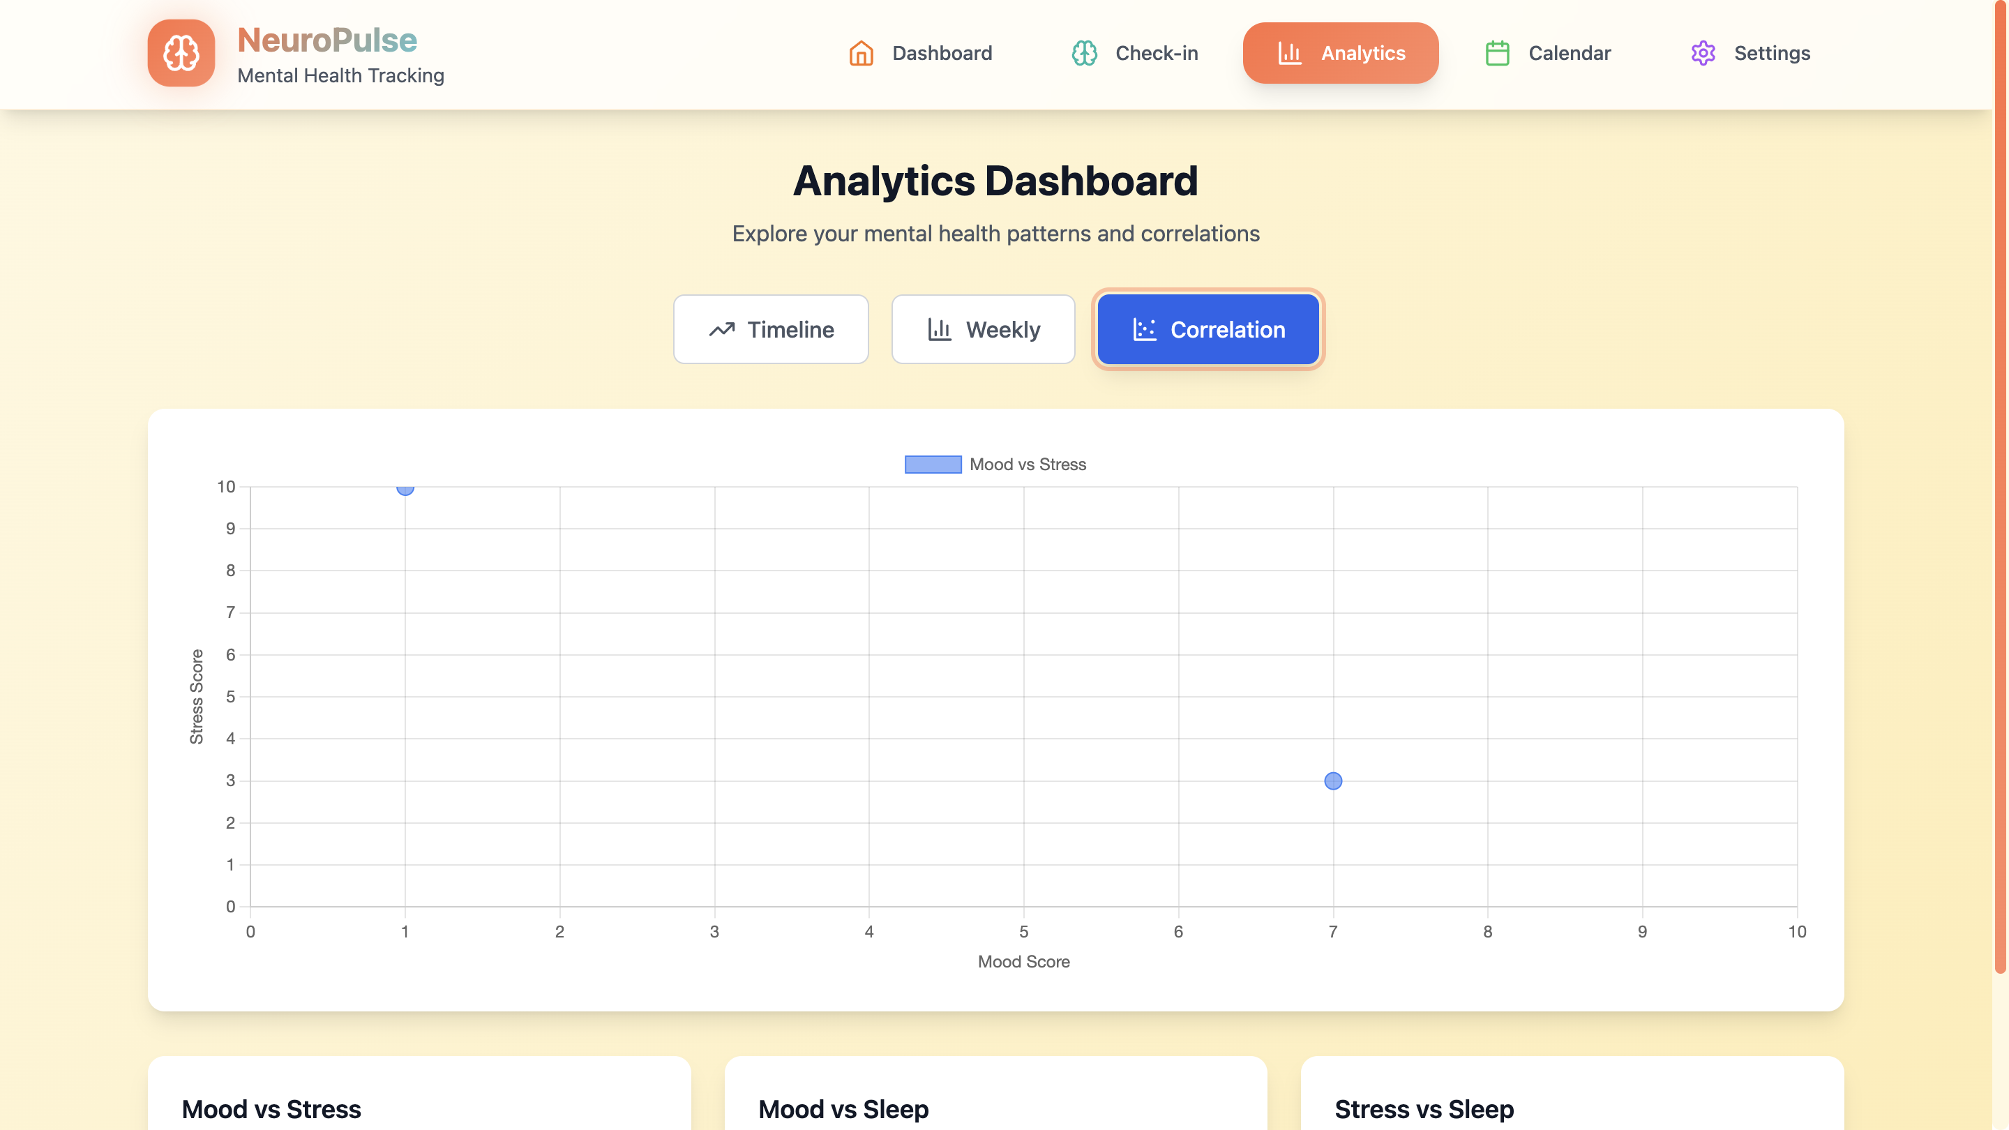Toggle Mood vs Stress legend swatch
The height and width of the screenshot is (1130, 2009).
coord(933,465)
